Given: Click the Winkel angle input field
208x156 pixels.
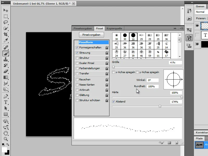Looking at the screenshot, I should [x=153, y=80].
